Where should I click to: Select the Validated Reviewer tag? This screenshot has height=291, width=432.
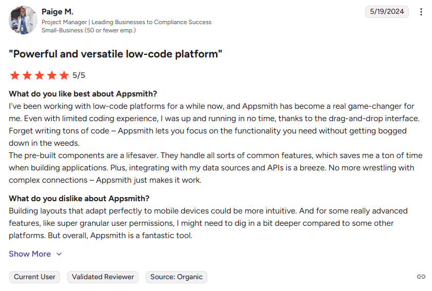point(103,277)
